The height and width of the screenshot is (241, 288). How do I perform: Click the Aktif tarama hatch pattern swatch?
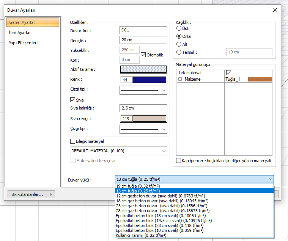pyautogui.click(x=143, y=69)
